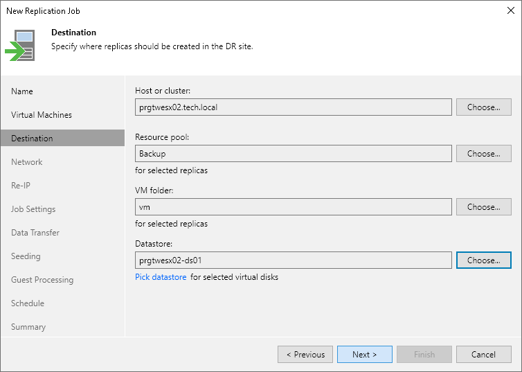Image resolution: width=522 pixels, height=372 pixels.
Task: Click the 'Destination' heading text
Action: pyautogui.click(x=73, y=33)
